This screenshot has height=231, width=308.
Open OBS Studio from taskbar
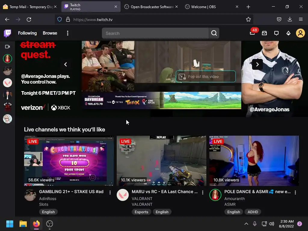(x=50, y=224)
